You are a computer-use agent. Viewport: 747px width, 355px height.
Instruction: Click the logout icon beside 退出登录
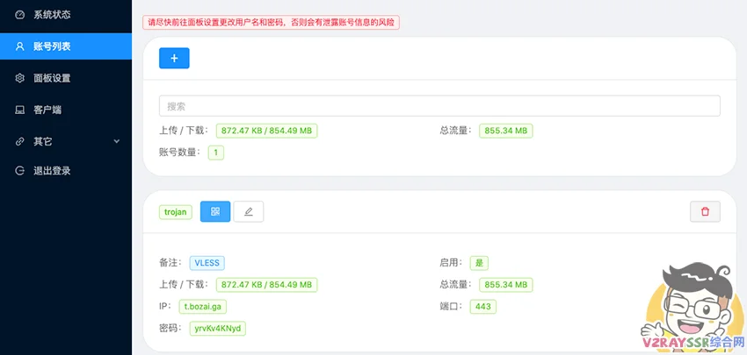pyautogui.click(x=19, y=171)
